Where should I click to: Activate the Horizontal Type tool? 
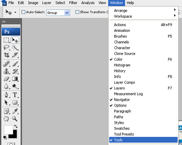(15, 95)
